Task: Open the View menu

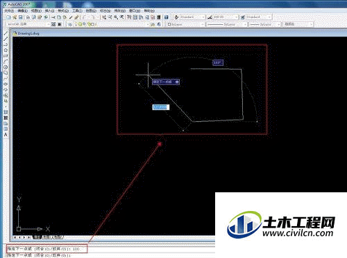Action: pos(36,11)
